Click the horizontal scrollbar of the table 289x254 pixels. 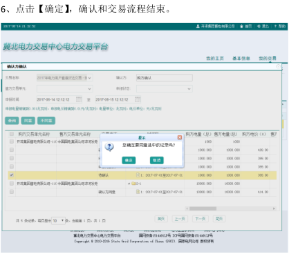click(231, 208)
